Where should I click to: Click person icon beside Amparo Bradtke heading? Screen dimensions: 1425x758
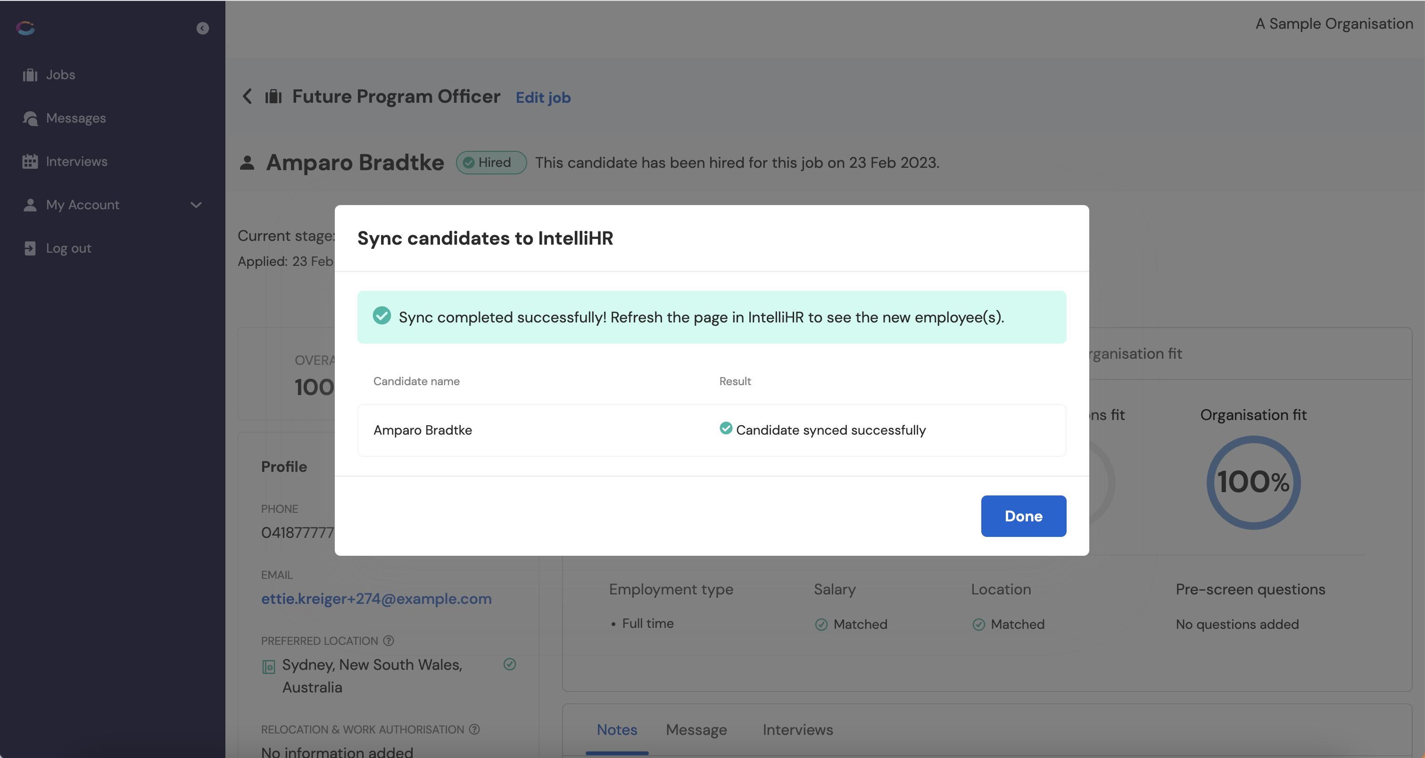pyautogui.click(x=247, y=163)
